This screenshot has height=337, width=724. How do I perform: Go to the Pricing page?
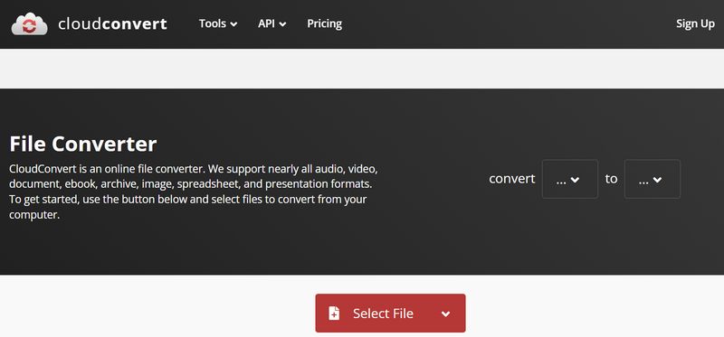click(325, 23)
